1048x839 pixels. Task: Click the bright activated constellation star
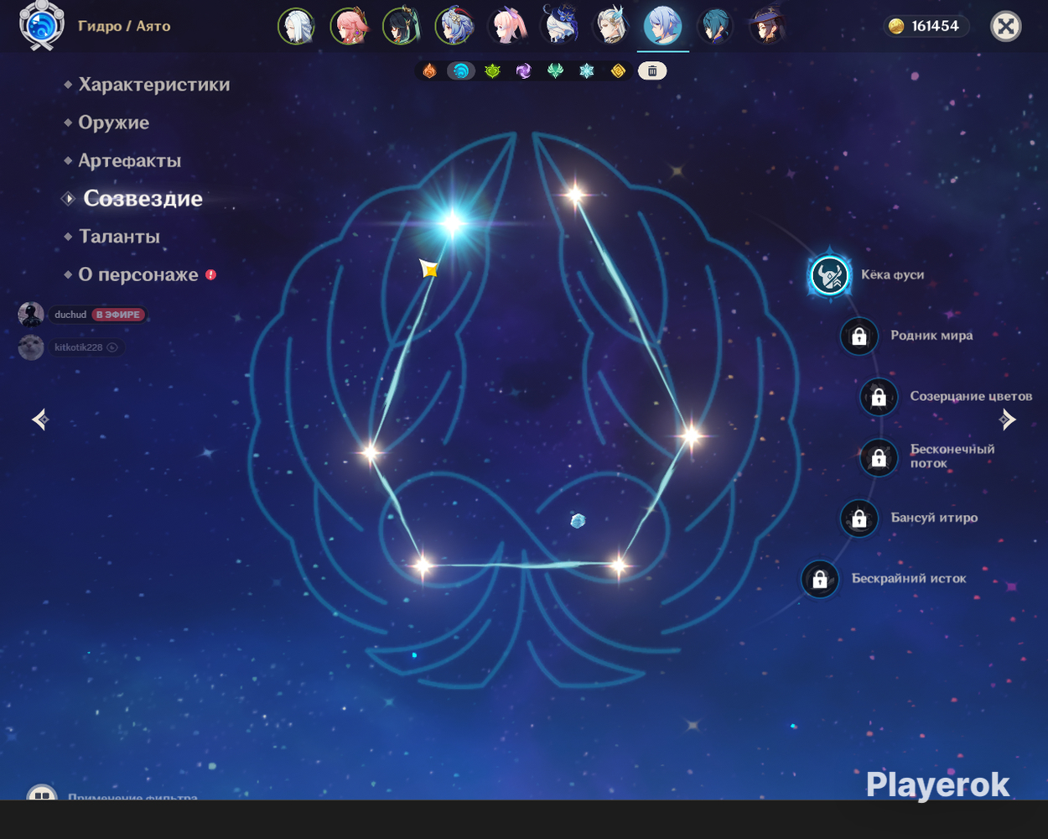click(x=453, y=222)
